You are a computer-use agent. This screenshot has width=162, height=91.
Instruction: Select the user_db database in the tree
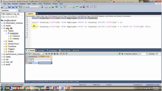(9, 62)
